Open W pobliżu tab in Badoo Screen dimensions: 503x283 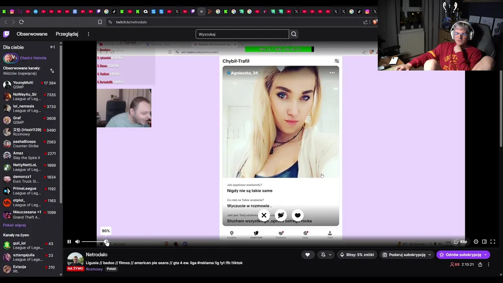coord(231,235)
